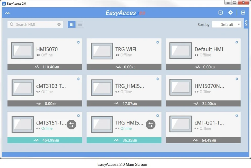Image resolution: width=251 pixels, height=168 pixels.
Task: Click the EasyAccess 2.0 logo in header
Action: 125,13
